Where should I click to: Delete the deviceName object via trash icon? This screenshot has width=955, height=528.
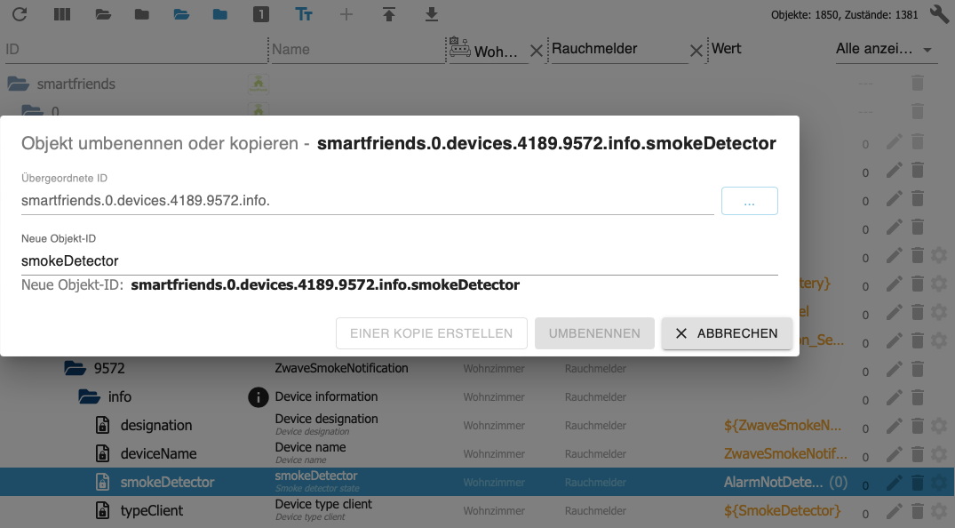(x=918, y=454)
